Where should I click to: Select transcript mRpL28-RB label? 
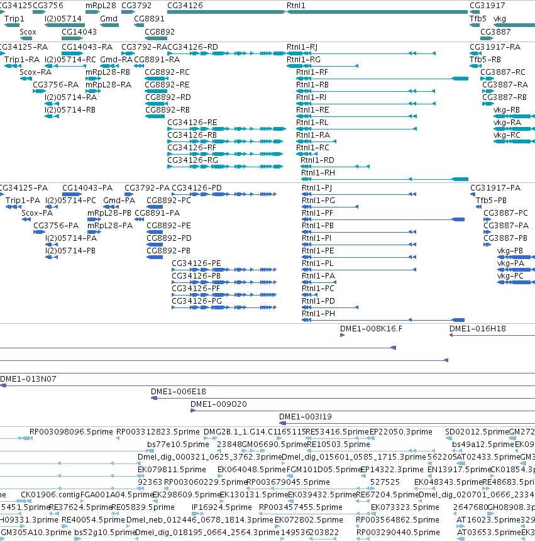[x=108, y=72]
